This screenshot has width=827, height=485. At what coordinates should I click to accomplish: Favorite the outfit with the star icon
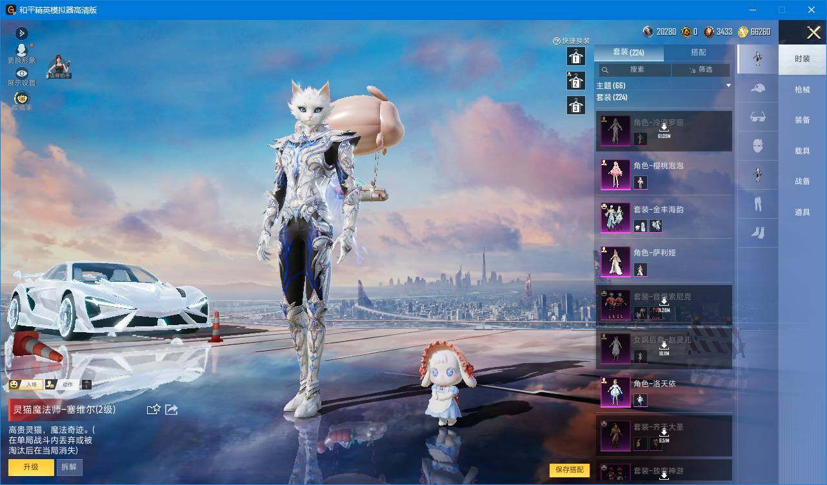[154, 409]
